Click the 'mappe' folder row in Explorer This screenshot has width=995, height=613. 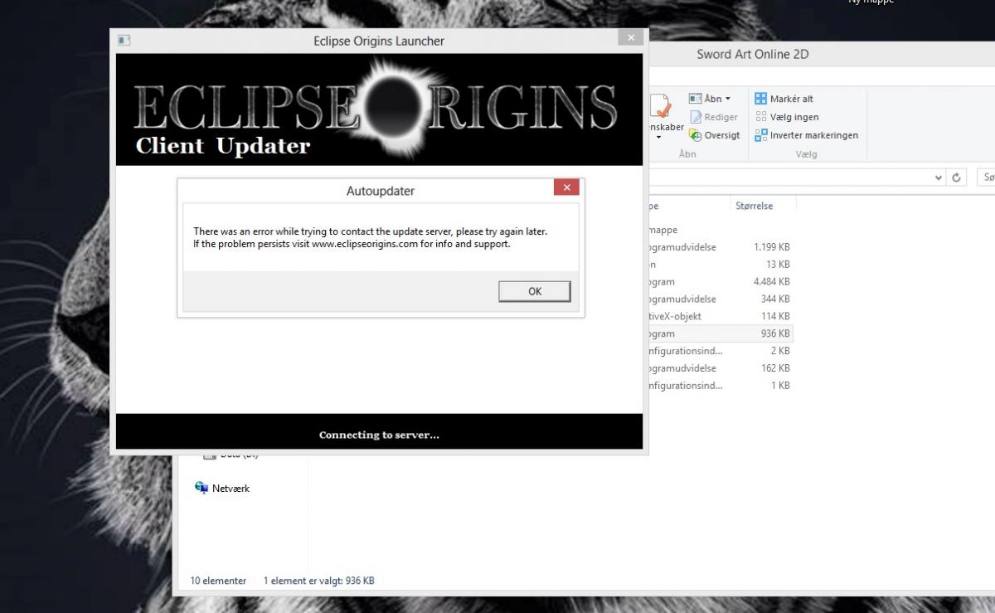[x=720, y=230]
